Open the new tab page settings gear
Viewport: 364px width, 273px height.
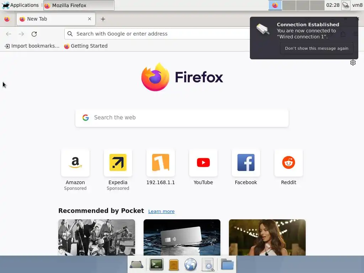pos(353,63)
